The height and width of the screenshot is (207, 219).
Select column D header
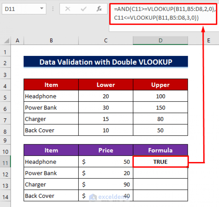click(160, 40)
